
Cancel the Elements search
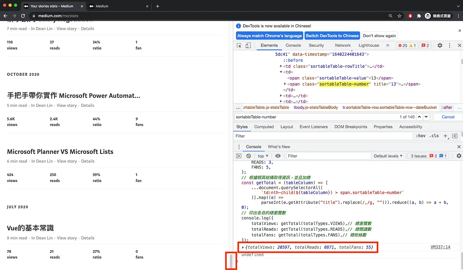coord(448,117)
